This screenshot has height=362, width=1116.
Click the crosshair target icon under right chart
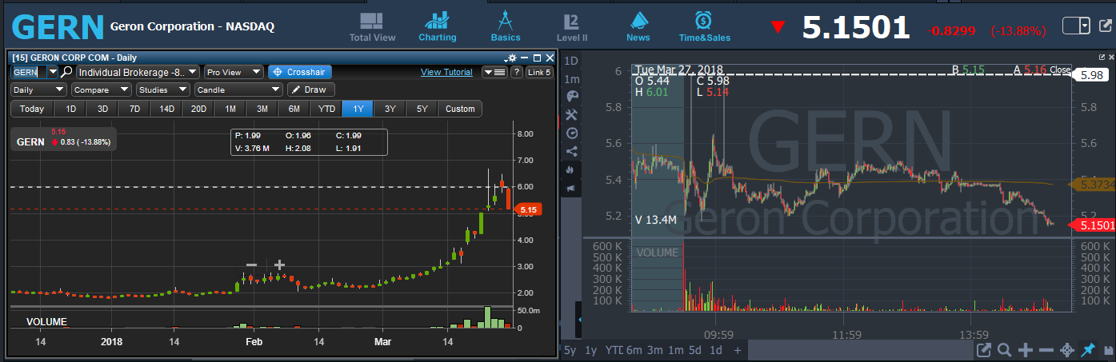click(x=1066, y=350)
